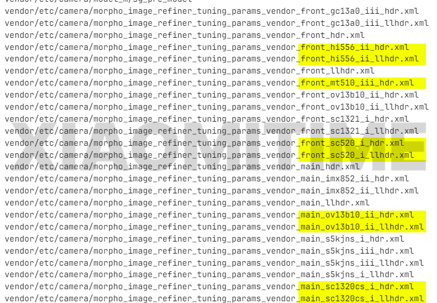Click the vendor_main_hdr.xml line
Screen dimensions: 437x303
[x=182, y=166]
